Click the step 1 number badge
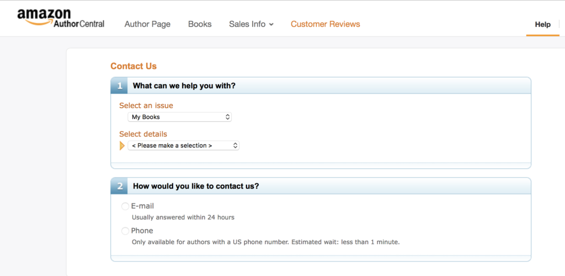The height and width of the screenshot is (276, 565). (119, 86)
